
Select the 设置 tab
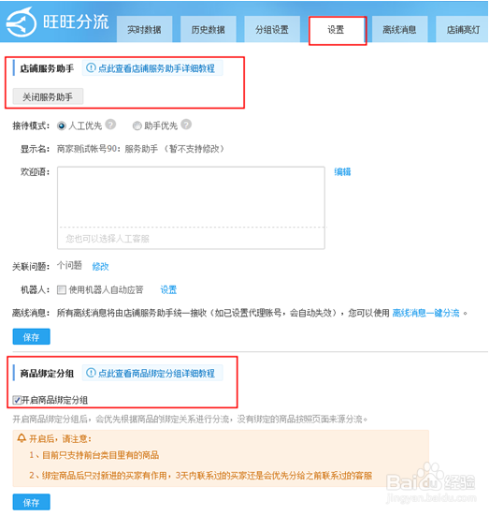pyautogui.click(x=338, y=30)
